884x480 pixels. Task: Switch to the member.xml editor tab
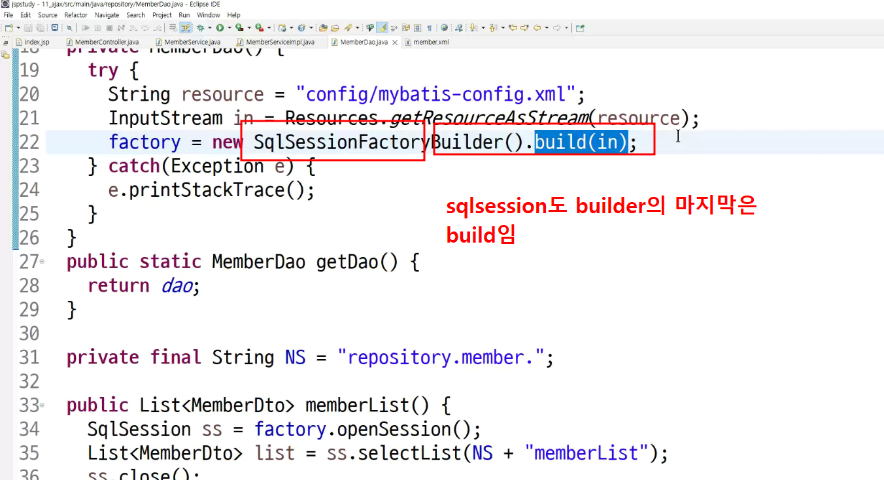[x=427, y=42]
